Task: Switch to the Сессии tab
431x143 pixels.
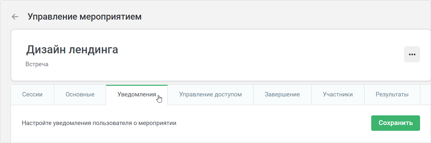Action: [x=32, y=94]
